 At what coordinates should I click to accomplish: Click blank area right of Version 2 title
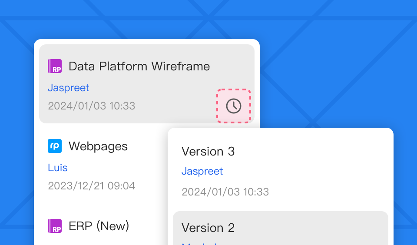click(x=313, y=228)
